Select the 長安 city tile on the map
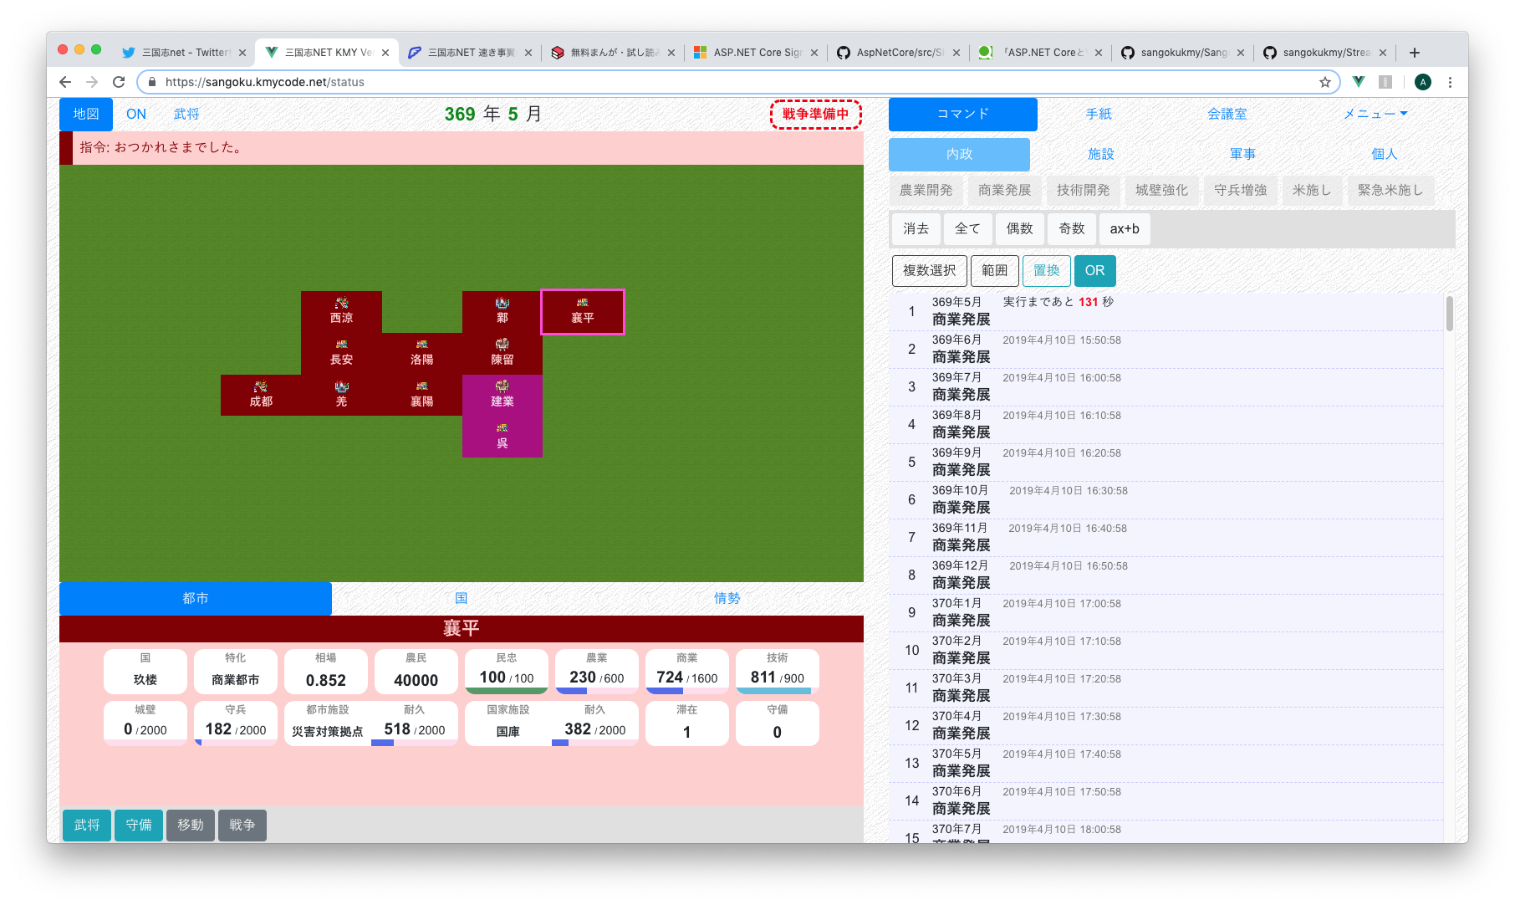 (341, 353)
